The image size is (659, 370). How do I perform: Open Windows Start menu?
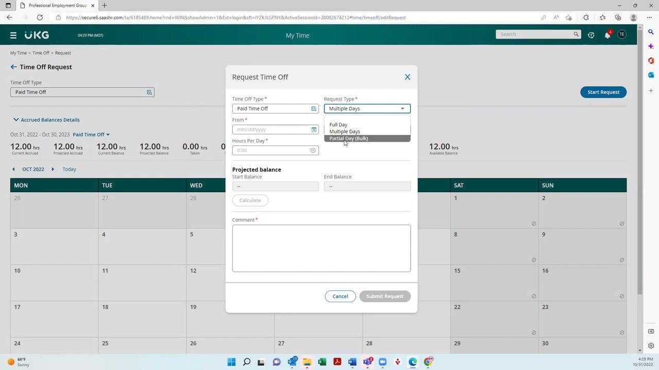pyautogui.click(x=232, y=362)
